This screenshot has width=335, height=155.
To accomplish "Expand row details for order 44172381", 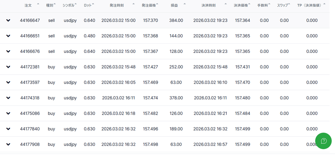I will tap(8, 67).
